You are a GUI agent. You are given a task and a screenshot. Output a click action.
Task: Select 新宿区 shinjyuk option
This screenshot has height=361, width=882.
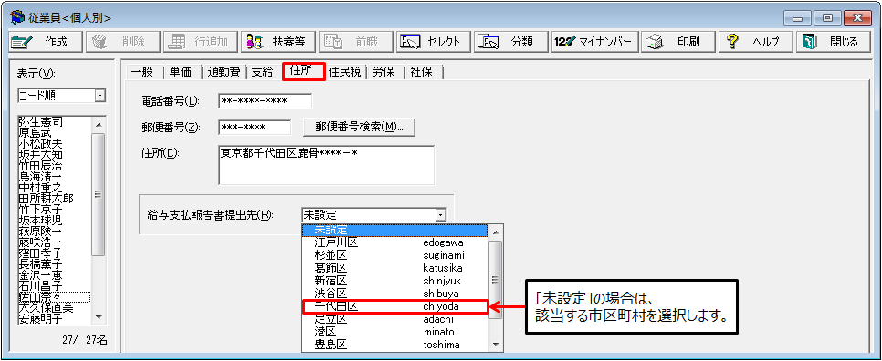coord(395,280)
